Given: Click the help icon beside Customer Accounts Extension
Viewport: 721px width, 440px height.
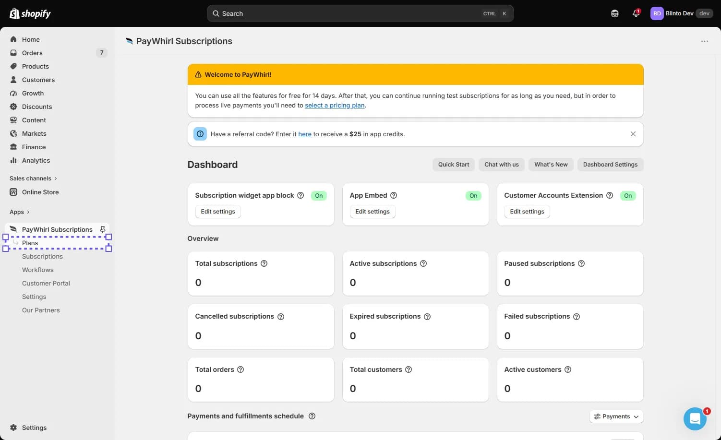Looking at the screenshot, I should pyautogui.click(x=610, y=195).
